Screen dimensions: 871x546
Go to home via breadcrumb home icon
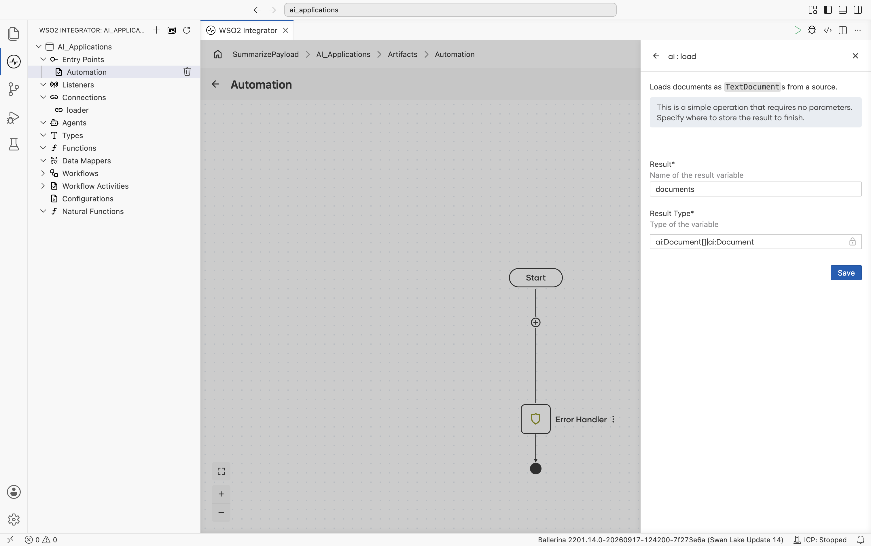click(218, 54)
